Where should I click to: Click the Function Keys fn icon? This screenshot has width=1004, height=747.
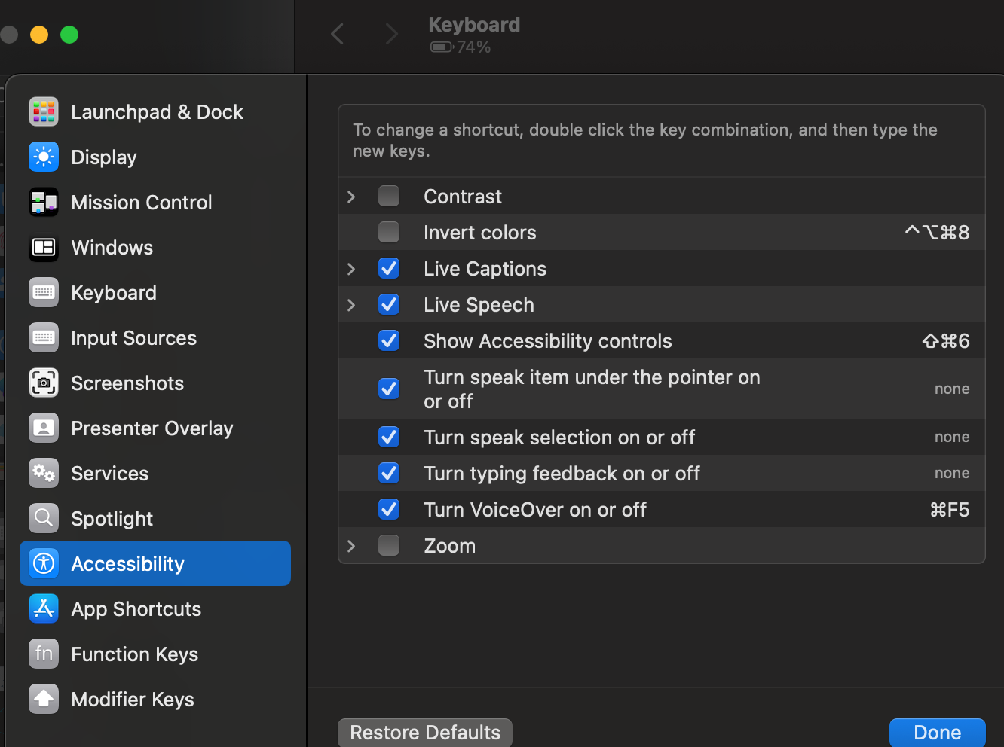[x=44, y=654]
